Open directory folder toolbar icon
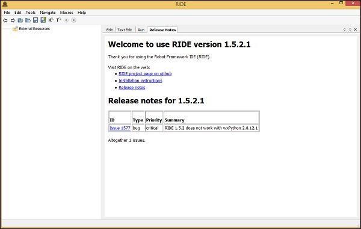This screenshot has width=361, height=229. pyautogui.click(x=28, y=20)
